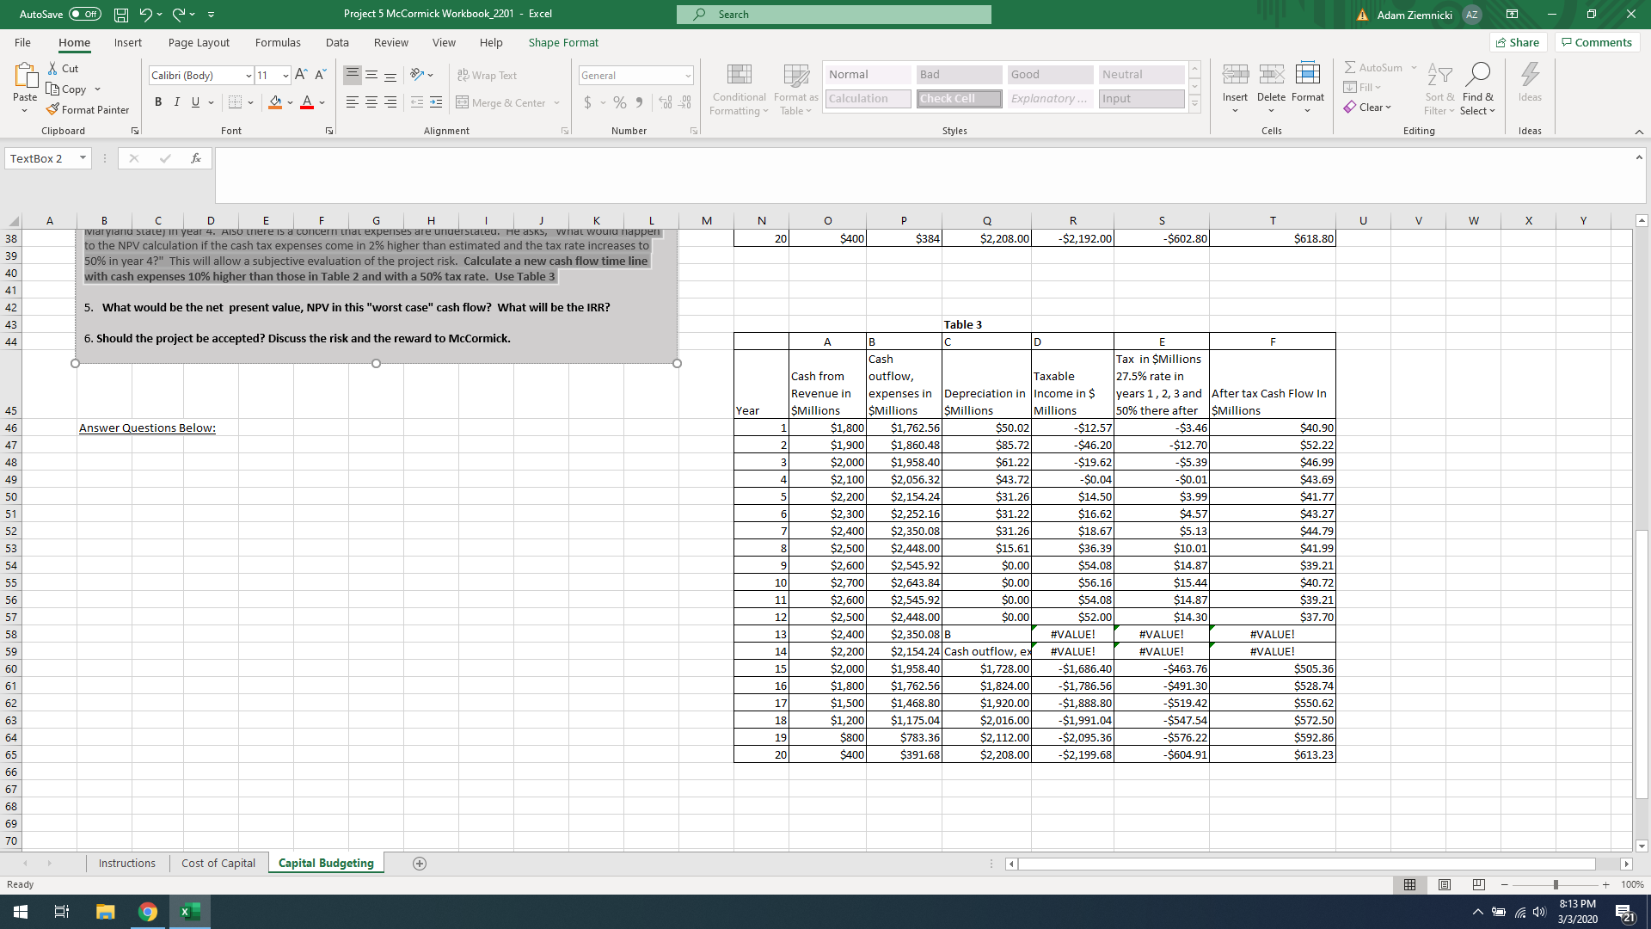Apply underline formatting

pyautogui.click(x=194, y=102)
